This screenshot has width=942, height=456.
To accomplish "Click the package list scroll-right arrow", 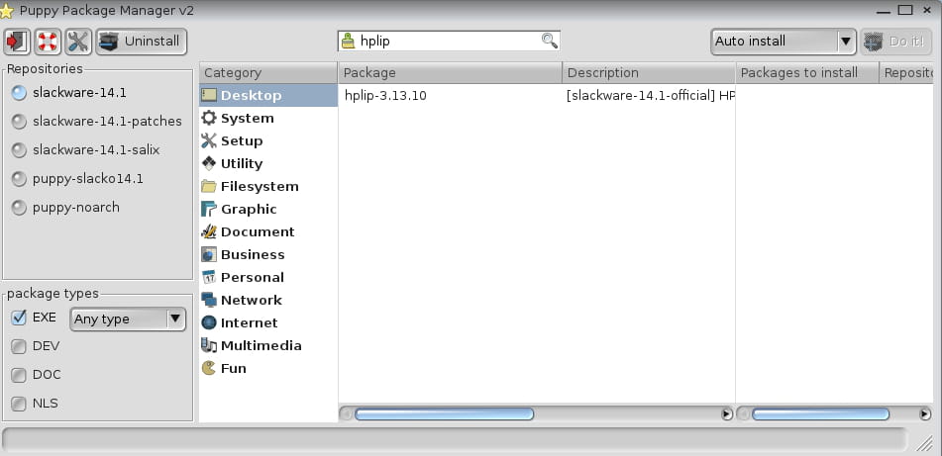I will click(x=727, y=414).
